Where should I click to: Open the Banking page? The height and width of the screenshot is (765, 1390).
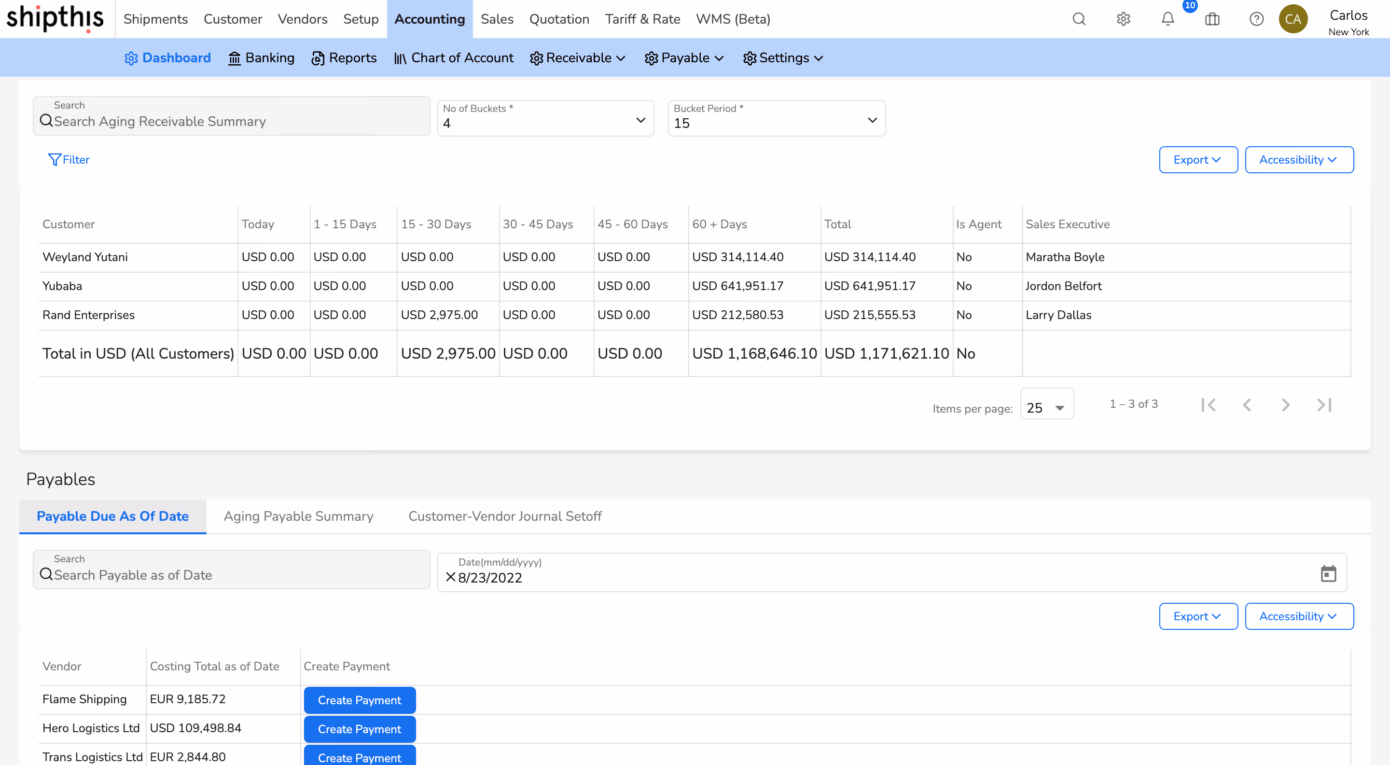tap(261, 58)
